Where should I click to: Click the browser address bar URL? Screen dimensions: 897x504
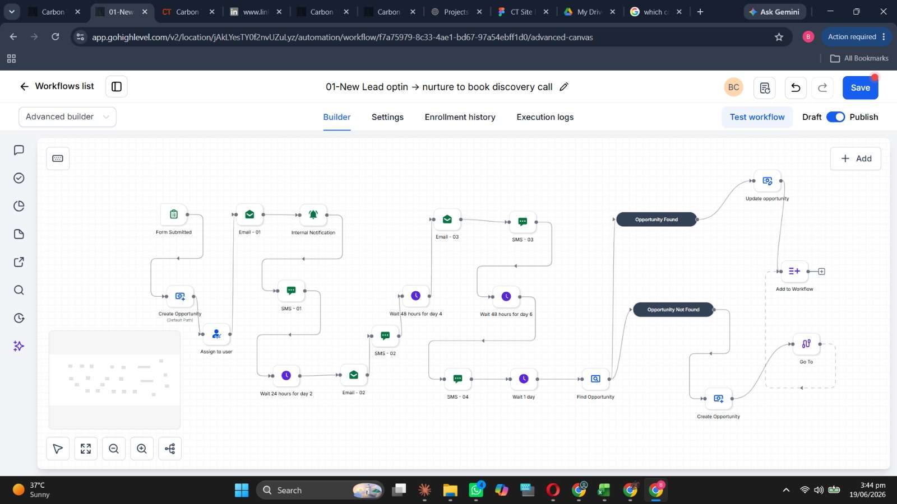(342, 37)
